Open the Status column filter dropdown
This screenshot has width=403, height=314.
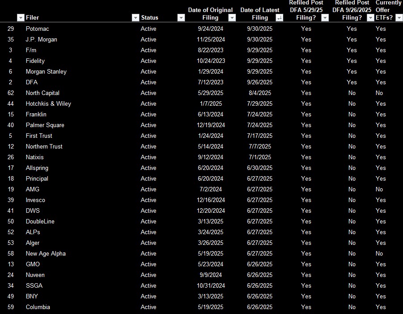181,17
